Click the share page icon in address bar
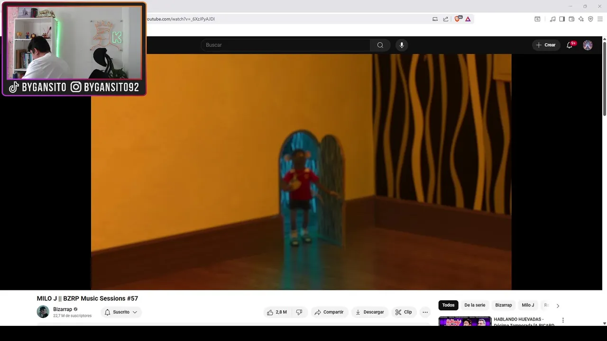This screenshot has width=607, height=341. (x=446, y=19)
